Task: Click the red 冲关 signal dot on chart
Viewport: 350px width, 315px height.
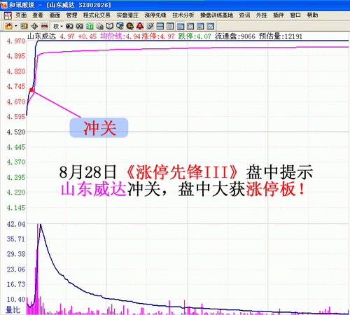Action: tap(31, 90)
